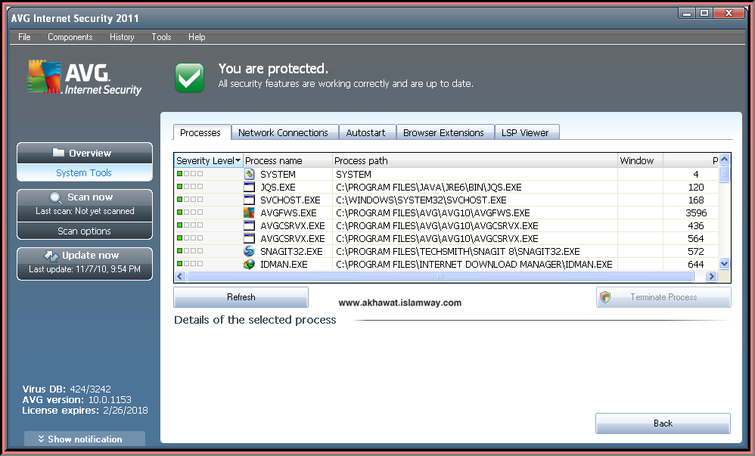This screenshot has width=755, height=456.
Task: Click the folder icon beside Overview
Action: tap(58, 153)
